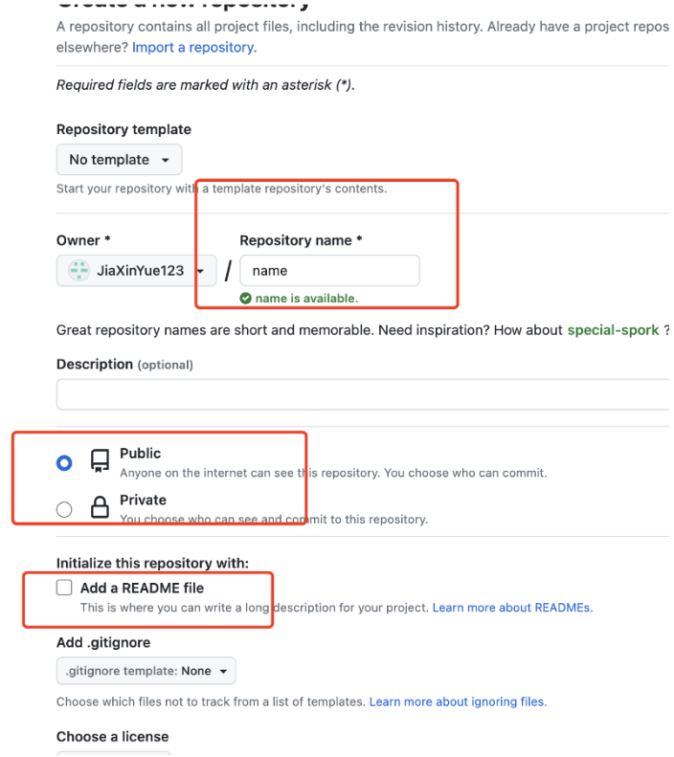The image size is (674, 757).
Task: Click the Private option label
Action: [x=143, y=500]
